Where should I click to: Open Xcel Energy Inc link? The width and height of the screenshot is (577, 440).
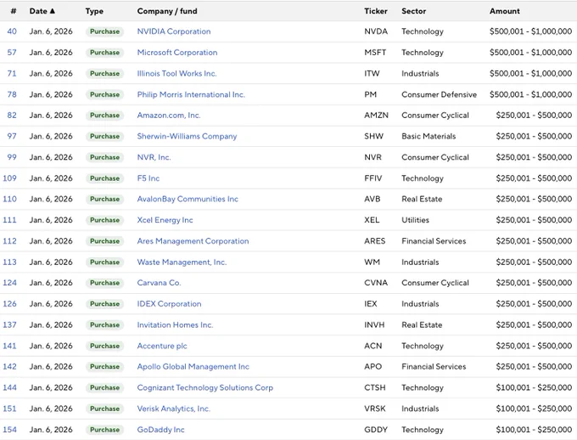point(165,220)
